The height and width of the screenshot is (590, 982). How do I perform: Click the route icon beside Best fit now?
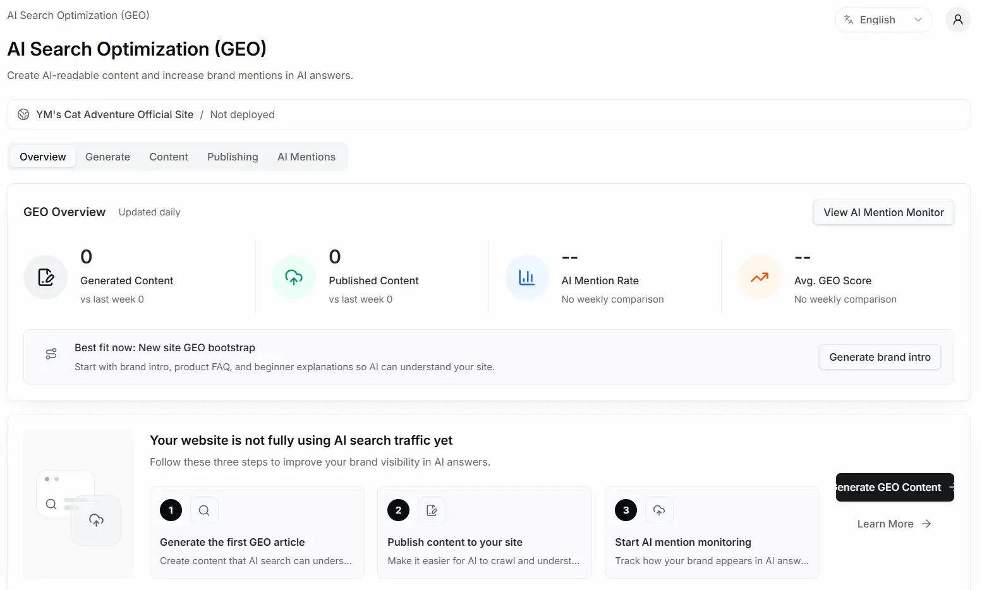coord(51,354)
